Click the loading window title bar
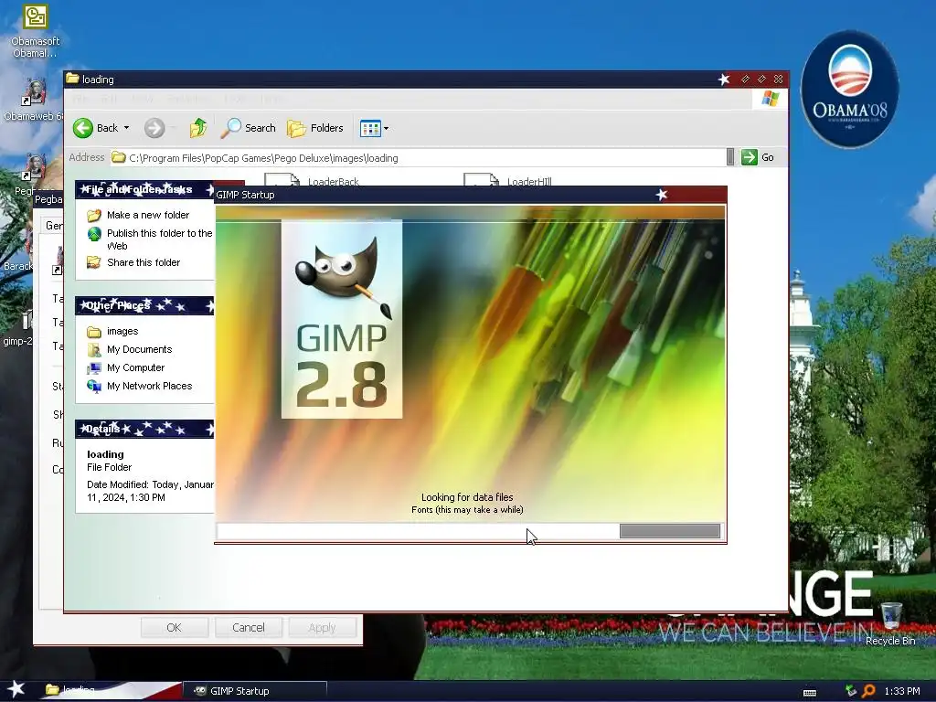 [x=426, y=80]
